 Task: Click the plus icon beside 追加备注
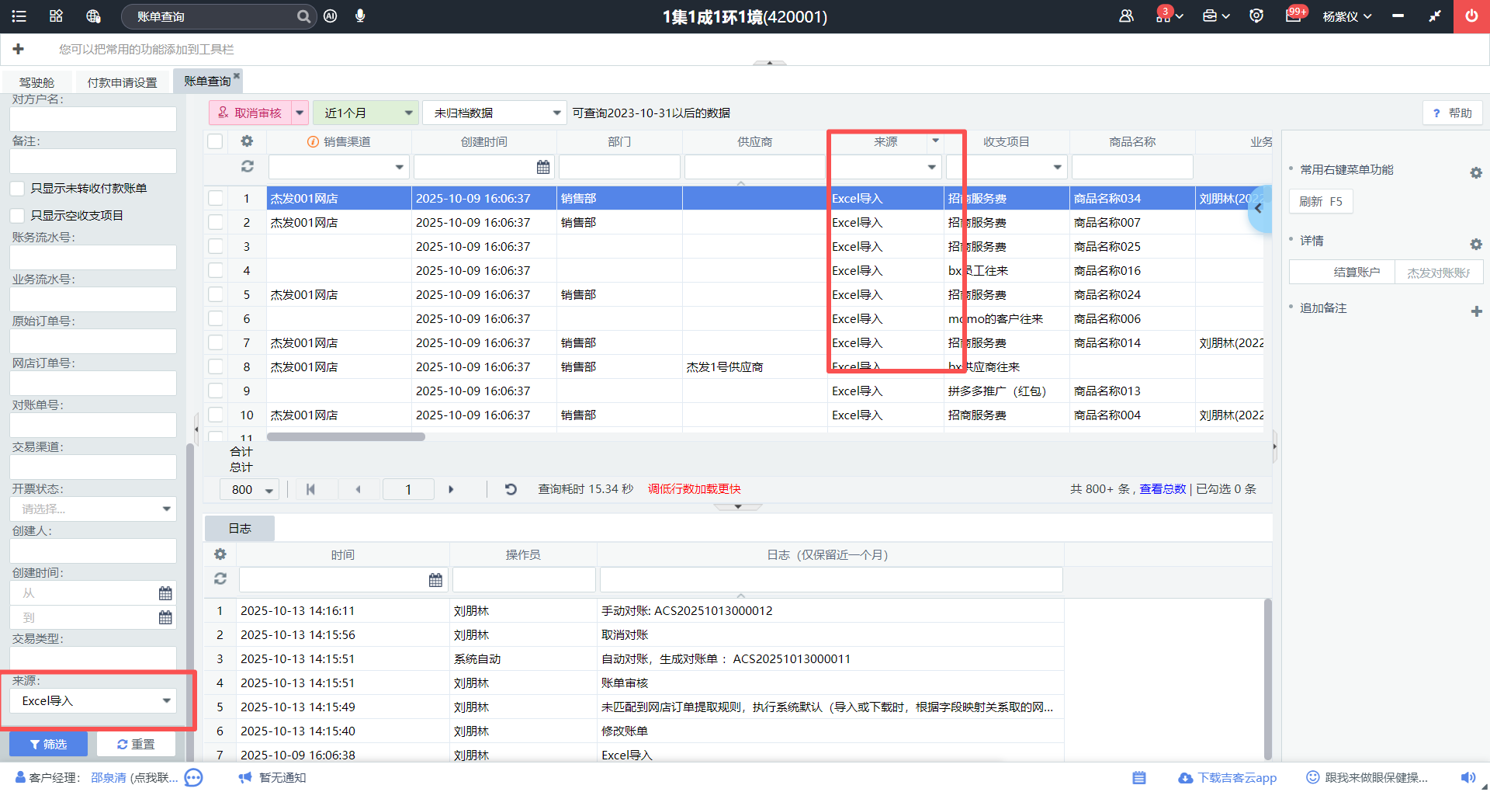point(1476,311)
